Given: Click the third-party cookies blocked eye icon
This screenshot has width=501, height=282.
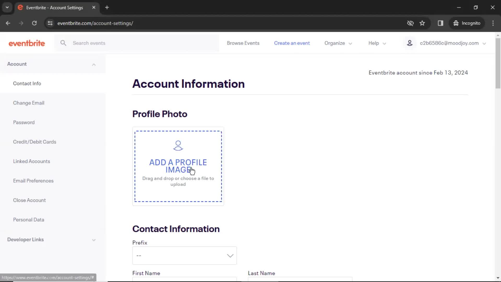Looking at the screenshot, I should [x=410, y=23].
